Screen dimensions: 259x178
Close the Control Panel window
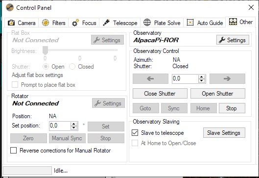251,7
